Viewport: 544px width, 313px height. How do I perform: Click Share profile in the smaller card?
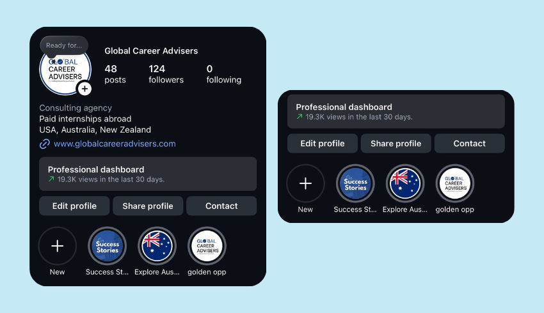point(396,144)
